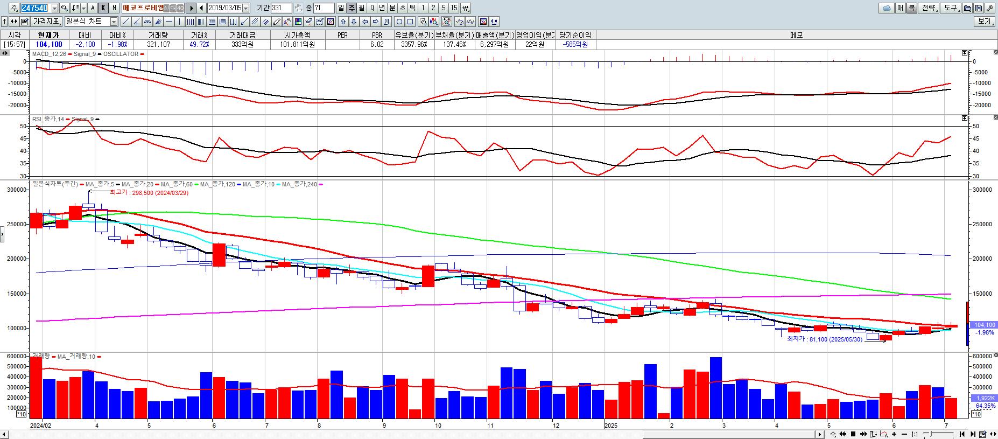Click the next stock play arrow button

point(191,8)
